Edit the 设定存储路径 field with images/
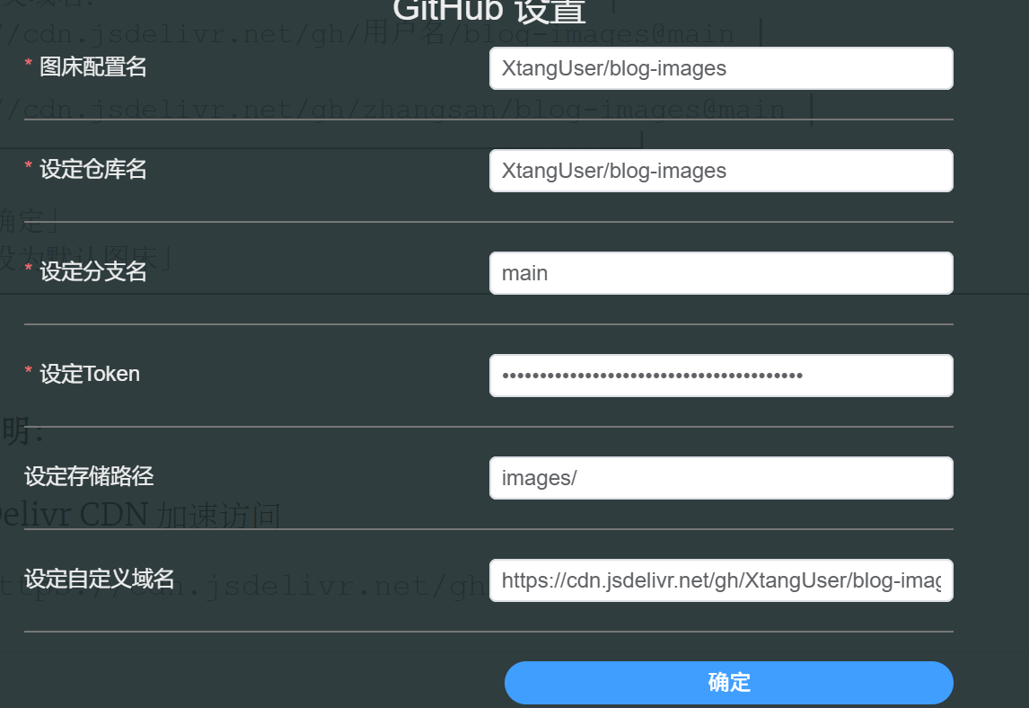1029x708 pixels. pos(721,478)
